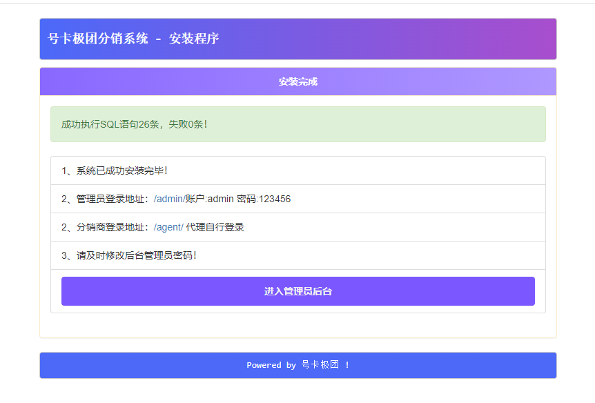Click the 号卡极团分销系统 - 安装程序 title
This screenshot has height=403, width=595.
[133, 39]
